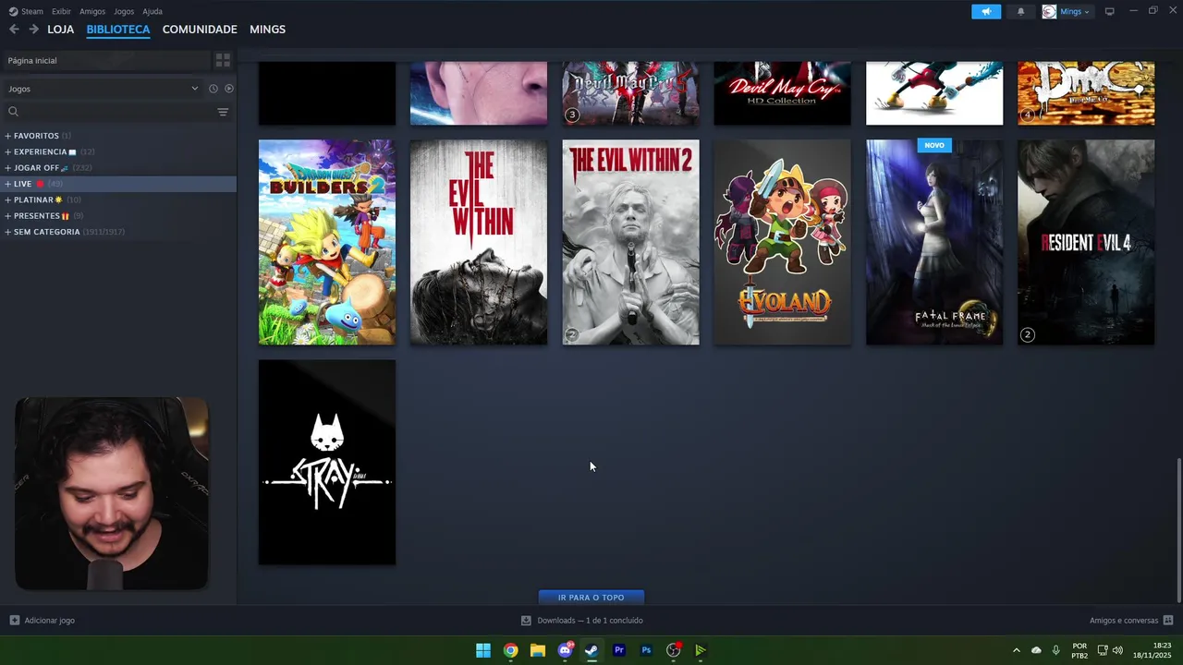Open the Jogos menu in menu bar
The height and width of the screenshot is (665, 1183).
pos(124,11)
